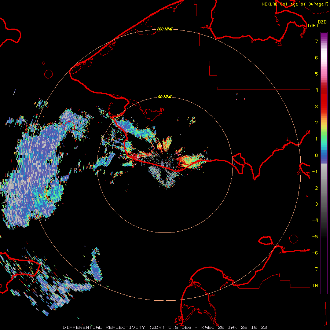Click the -5 value on color scale
330x330 pixels.
click(x=315, y=237)
